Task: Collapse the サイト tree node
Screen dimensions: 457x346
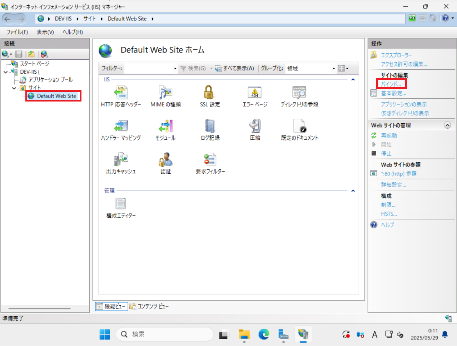Action: click(x=14, y=88)
